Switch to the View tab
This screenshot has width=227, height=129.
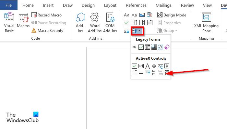[x=207, y=5]
